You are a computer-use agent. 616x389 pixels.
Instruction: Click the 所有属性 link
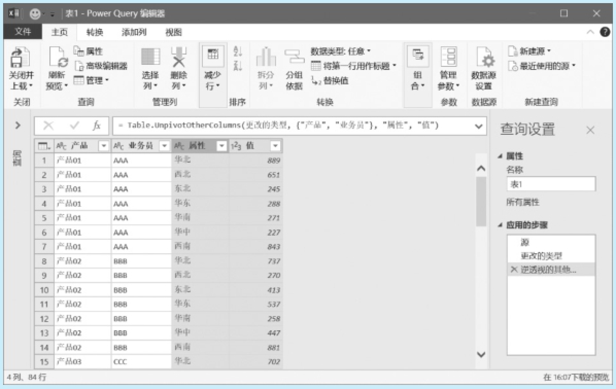point(523,202)
